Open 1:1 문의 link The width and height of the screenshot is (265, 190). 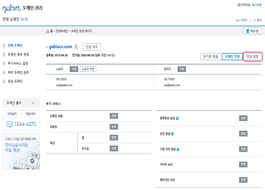pyautogui.click(x=257, y=20)
